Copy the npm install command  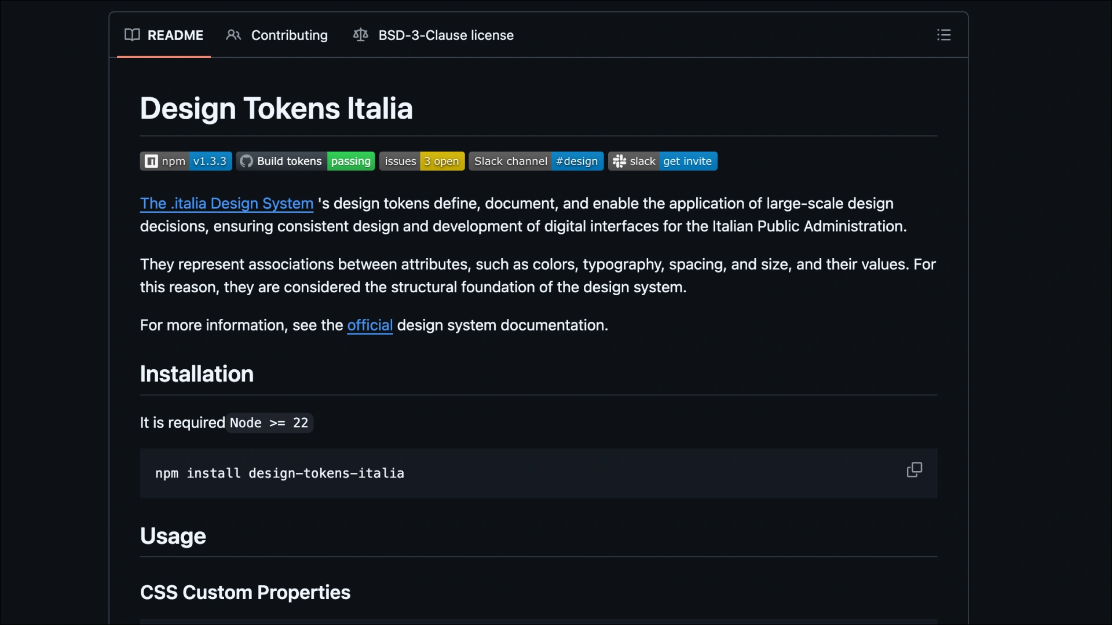(914, 470)
